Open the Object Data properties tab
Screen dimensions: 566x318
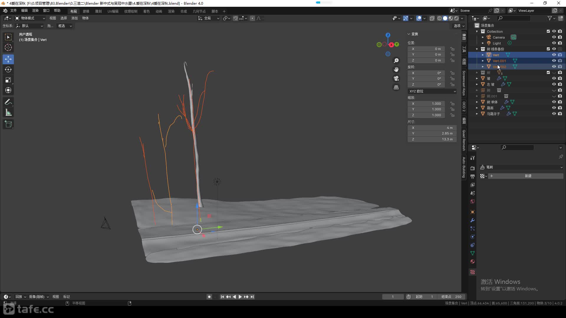473,253
